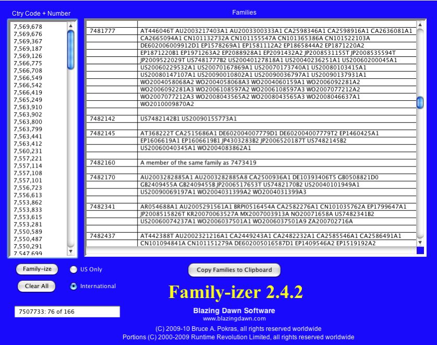437x345 pixels.
Task: Click the row starting with AT442388T
Action: (x=277, y=236)
